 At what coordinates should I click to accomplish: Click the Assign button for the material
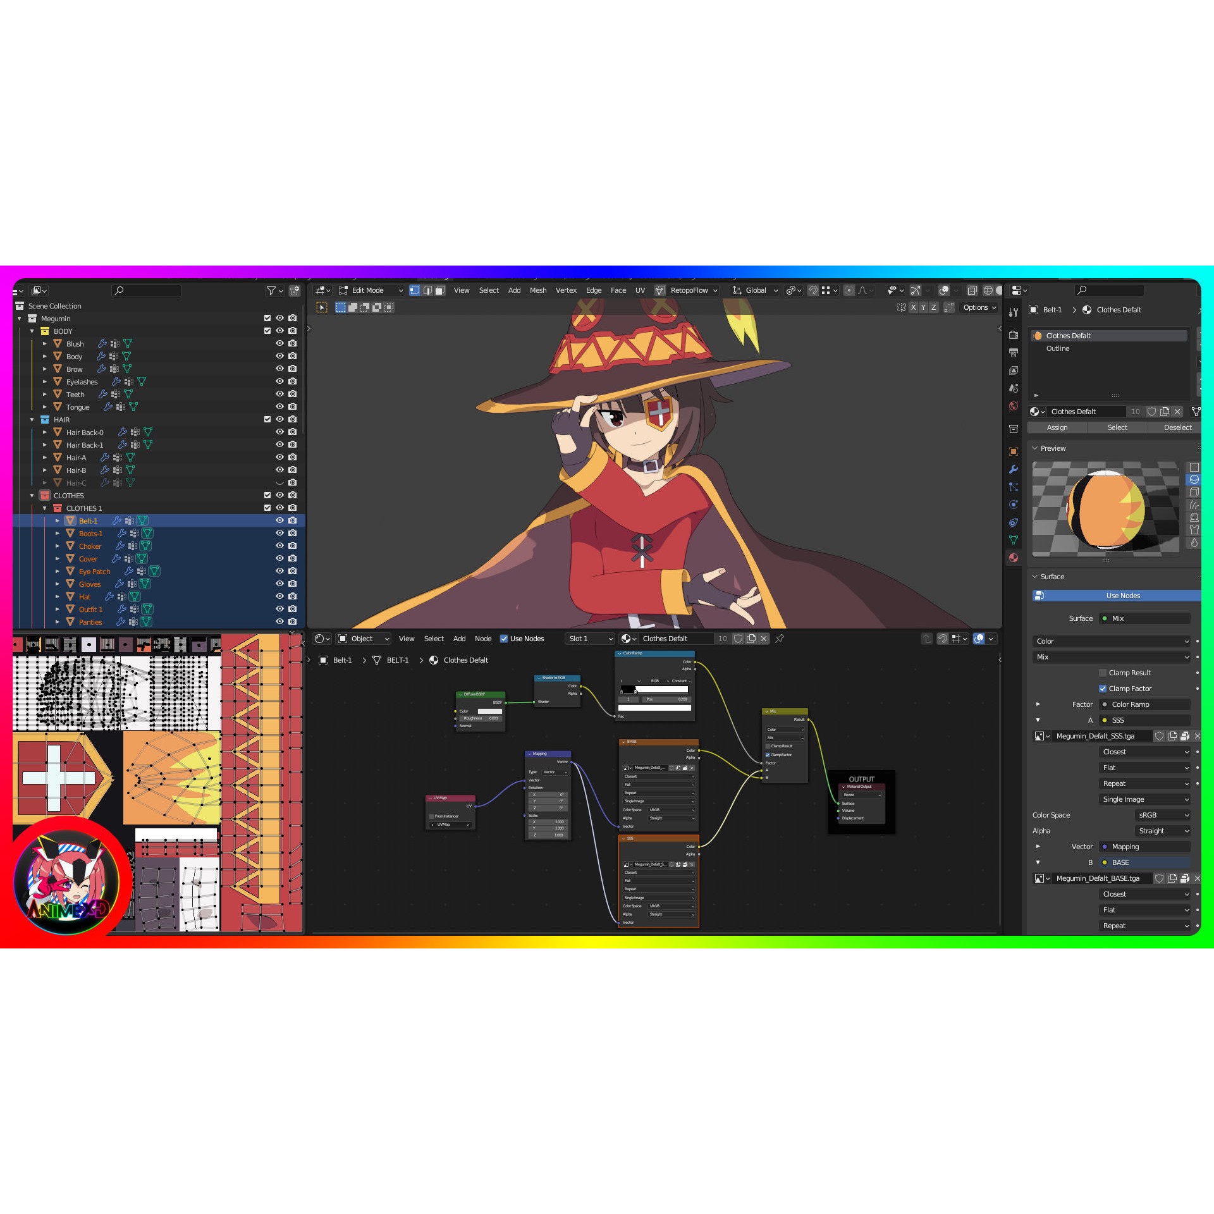click(x=1057, y=427)
